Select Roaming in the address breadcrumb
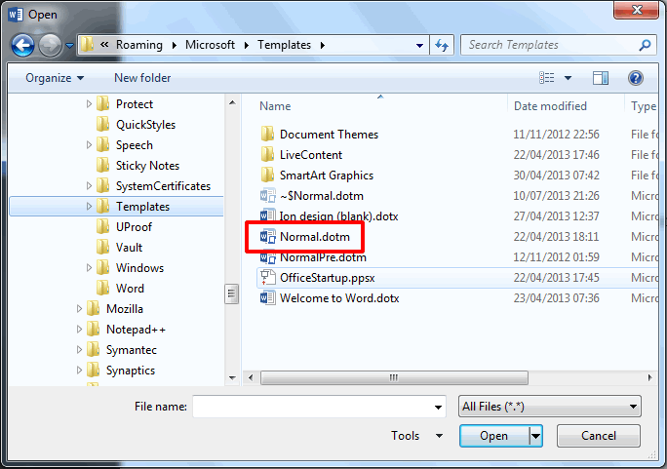667x469 pixels. tap(139, 45)
